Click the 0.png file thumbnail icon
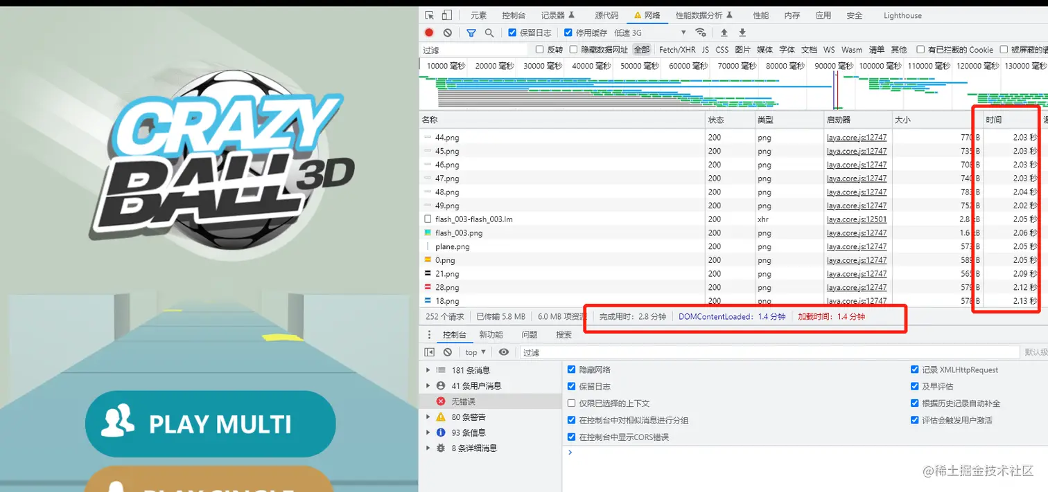 [x=428, y=260]
